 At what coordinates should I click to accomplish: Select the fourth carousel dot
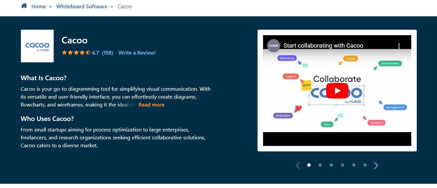(343, 165)
